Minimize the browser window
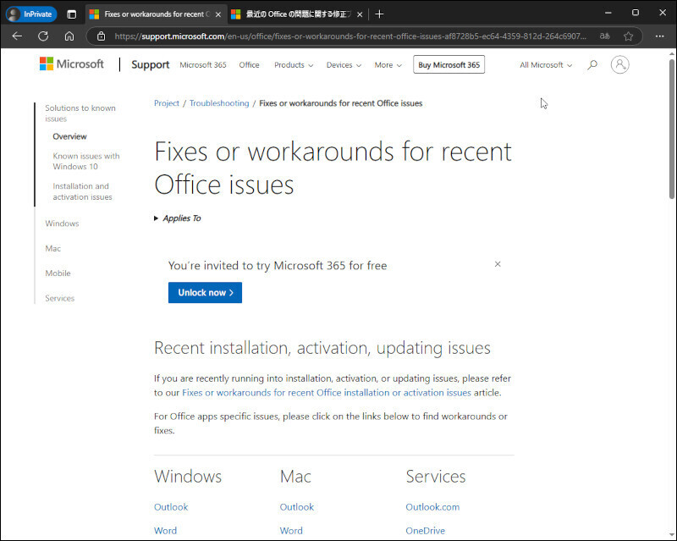This screenshot has height=541, width=677. tap(608, 13)
